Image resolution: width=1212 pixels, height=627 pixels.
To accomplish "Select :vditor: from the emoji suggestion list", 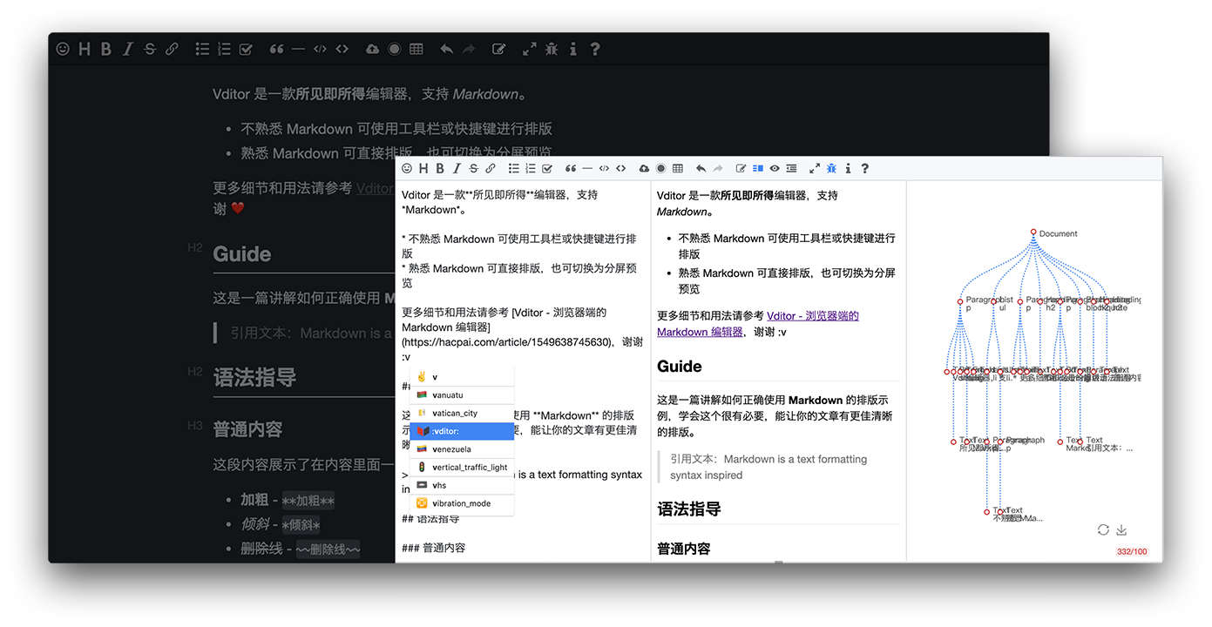I will [462, 430].
